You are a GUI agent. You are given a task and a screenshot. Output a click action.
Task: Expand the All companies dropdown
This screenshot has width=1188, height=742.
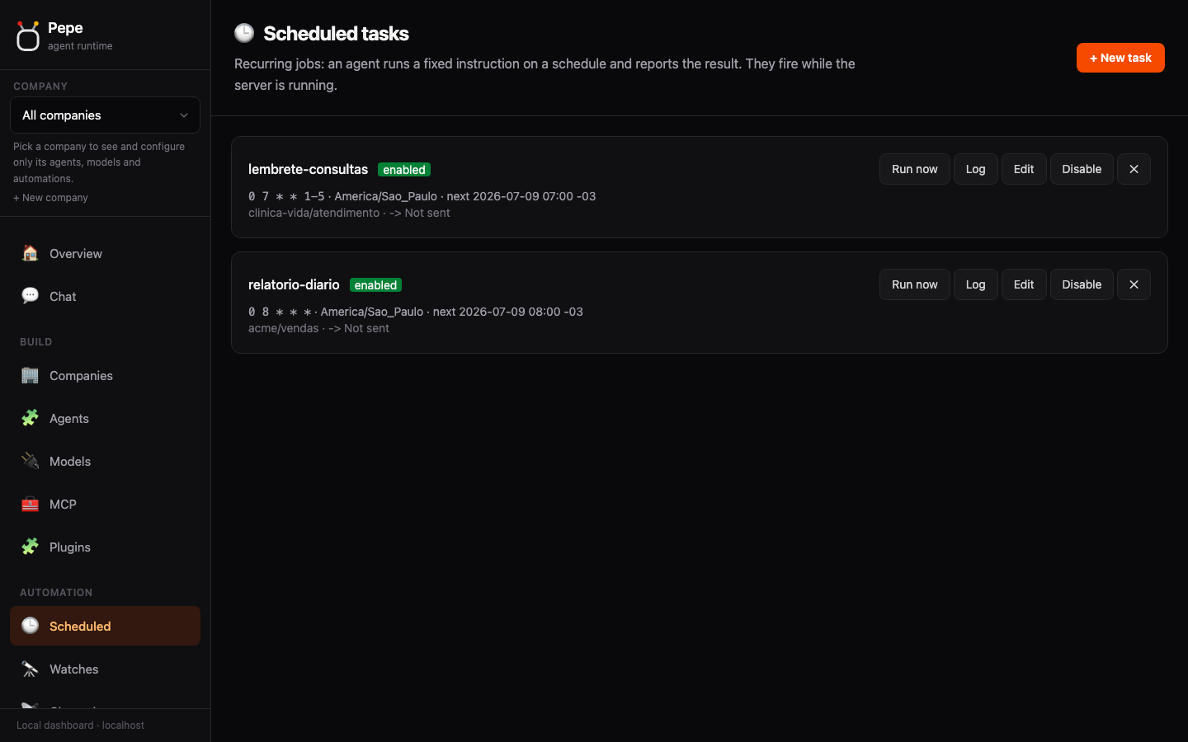(x=105, y=115)
